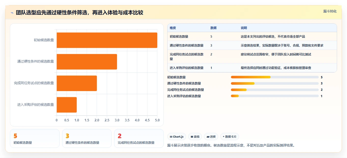The width and height of the screenshot is (347, 158).
Task: Click the data card showing 2
Action: [x=139, y=138]
